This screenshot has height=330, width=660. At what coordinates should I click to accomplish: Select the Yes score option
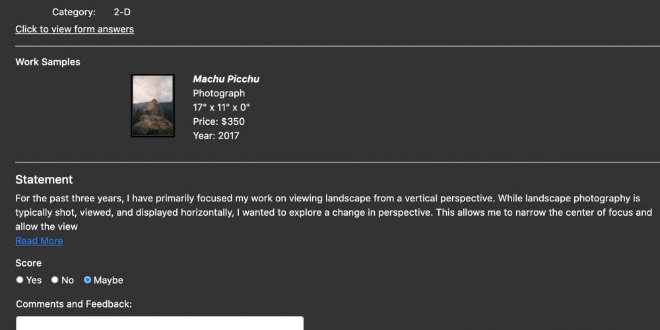(x=20, y=280)
